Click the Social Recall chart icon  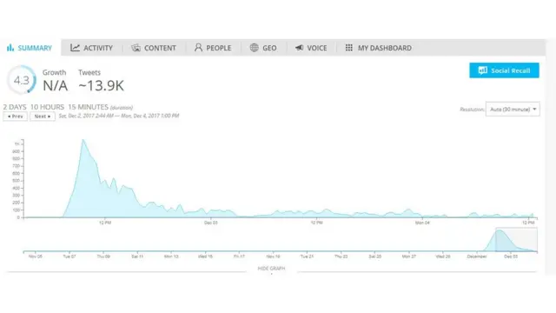point(483,70)
